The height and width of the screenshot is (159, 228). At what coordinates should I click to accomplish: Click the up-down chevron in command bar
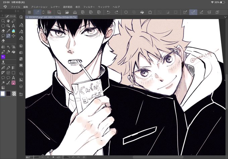[43, 12]
